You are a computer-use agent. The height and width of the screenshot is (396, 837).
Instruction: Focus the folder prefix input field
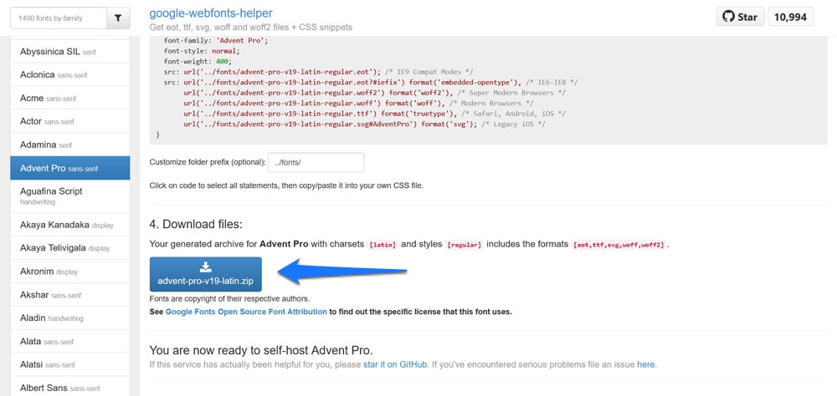[x=316, y=163]
